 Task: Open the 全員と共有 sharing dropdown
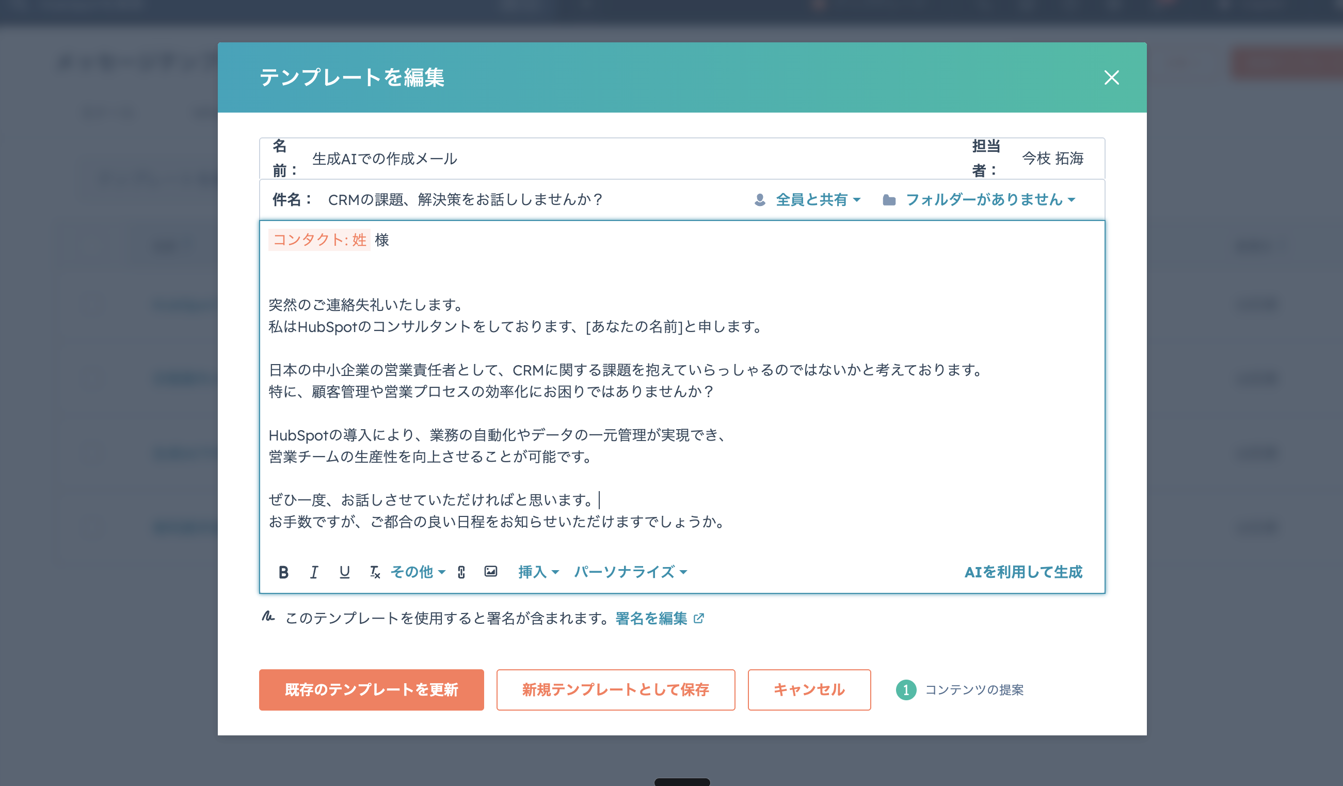(817, 200)
